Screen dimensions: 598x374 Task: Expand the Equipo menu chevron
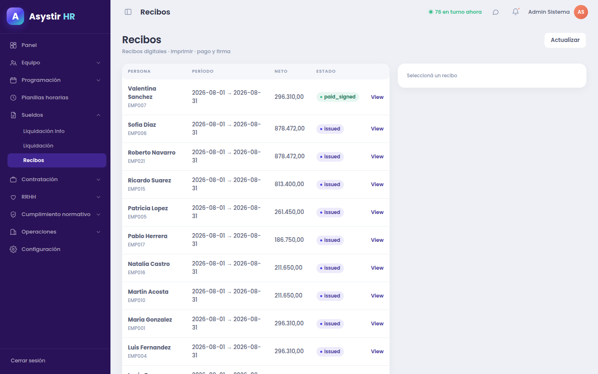click(x=98, y=63)
